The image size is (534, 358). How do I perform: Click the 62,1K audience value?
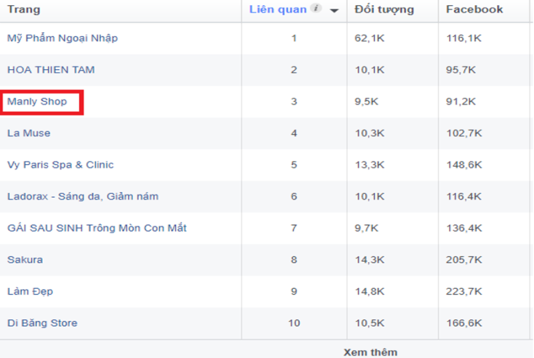click(x=370, y=38)
